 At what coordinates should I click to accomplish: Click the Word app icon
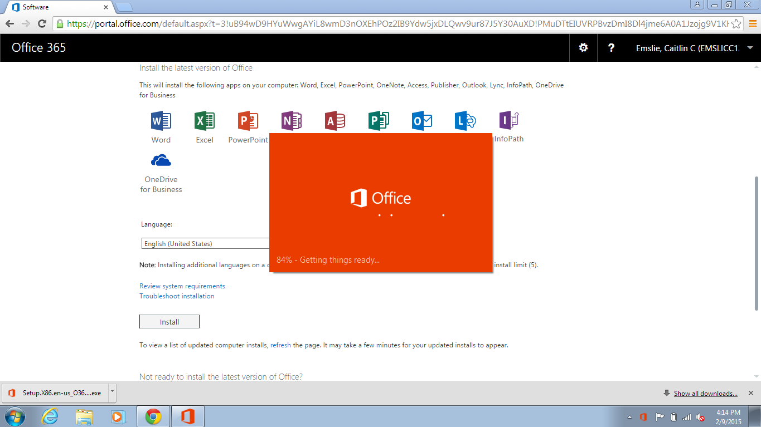pyautogui.click(x=161, y=121)
